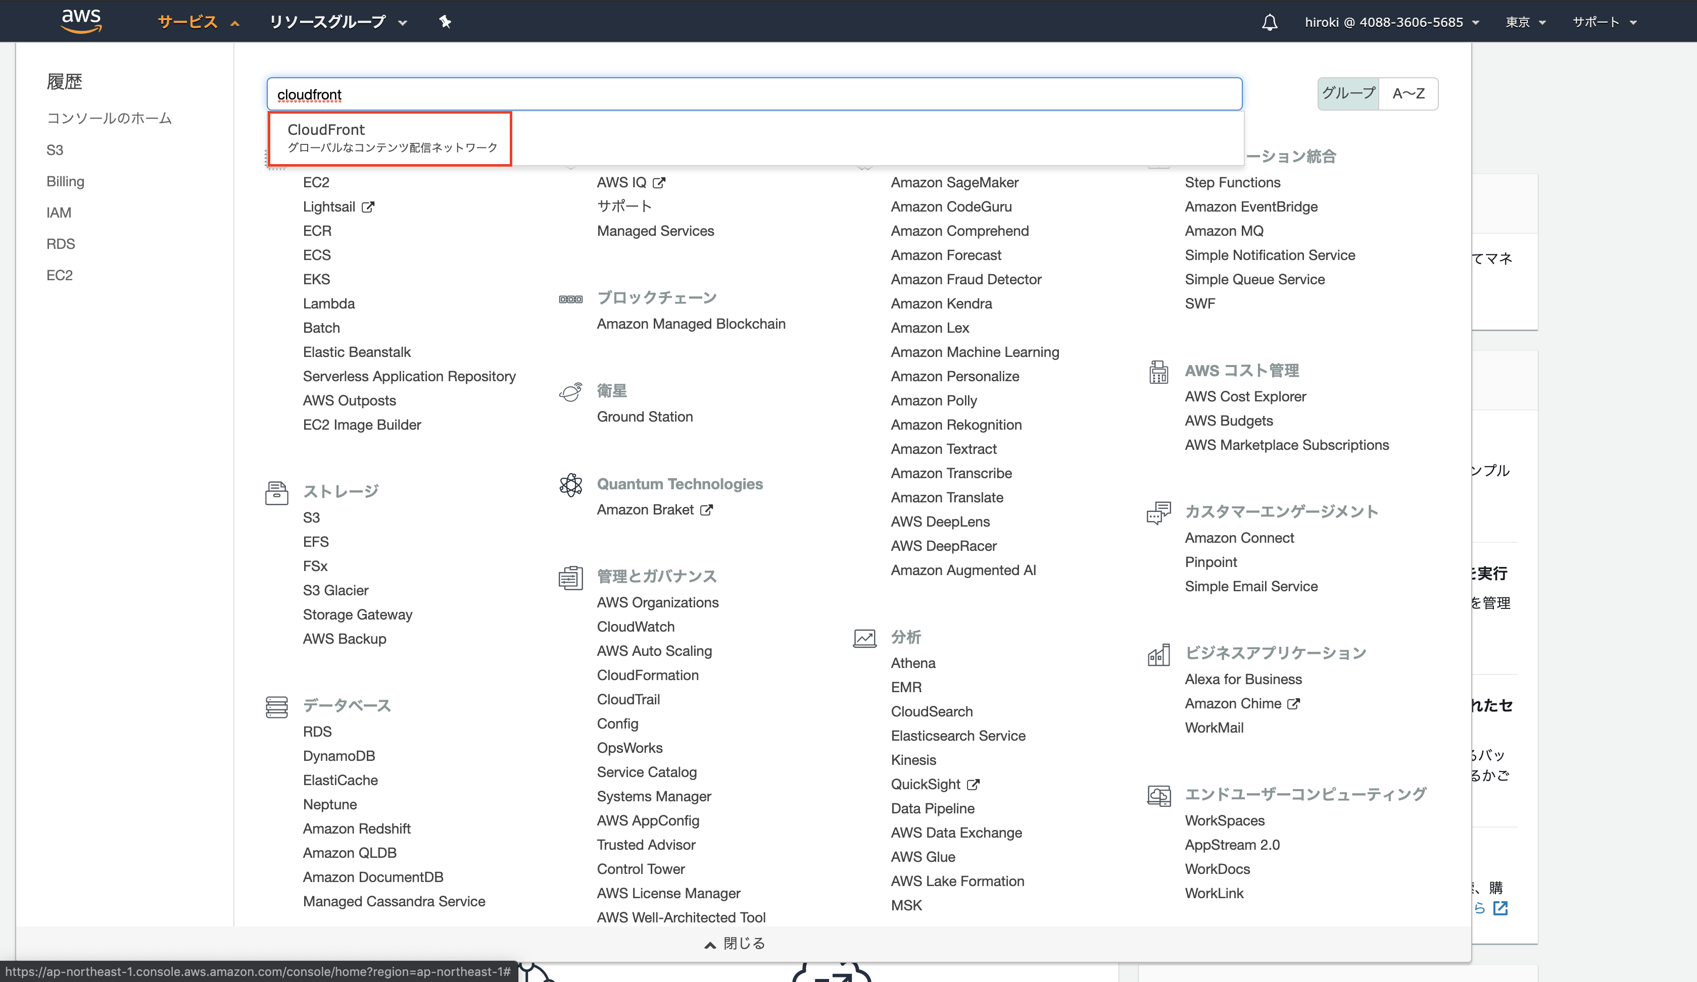This screenshot has width=1697, height=982.
Task: Collapse the サービス menu
Action: tap(198, 22)
